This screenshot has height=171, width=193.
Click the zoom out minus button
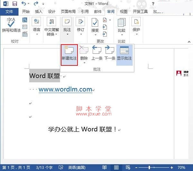(x=136, y=167)
